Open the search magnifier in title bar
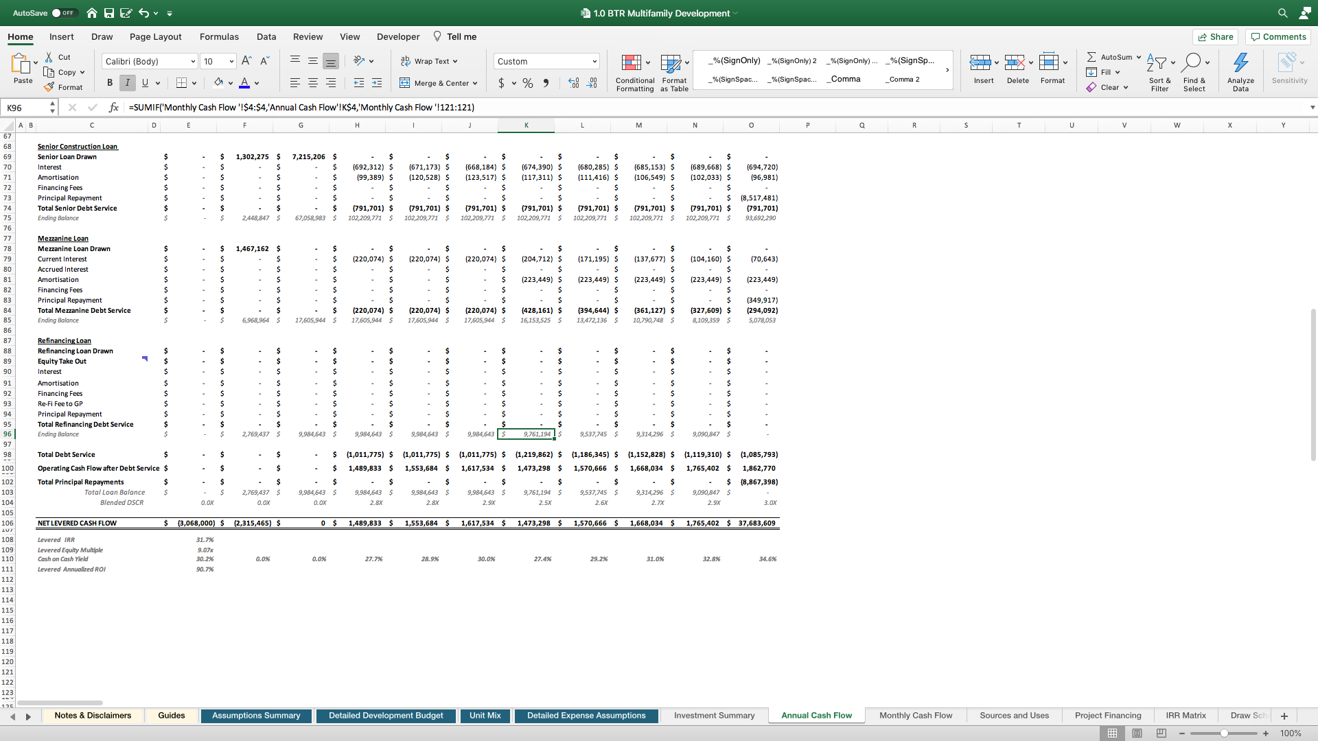The height and width of the screenshot is (741, 1318). 1282,13
